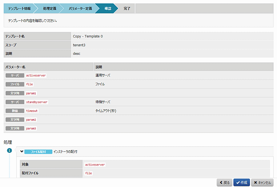Click the 文字列 badge beside param3
277x187 pixels.
(15, 128)
